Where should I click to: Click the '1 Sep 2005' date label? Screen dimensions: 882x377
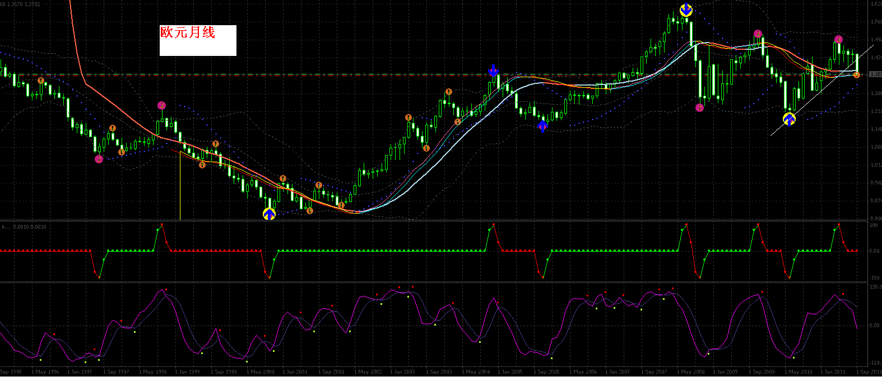(x=546, y=372)
